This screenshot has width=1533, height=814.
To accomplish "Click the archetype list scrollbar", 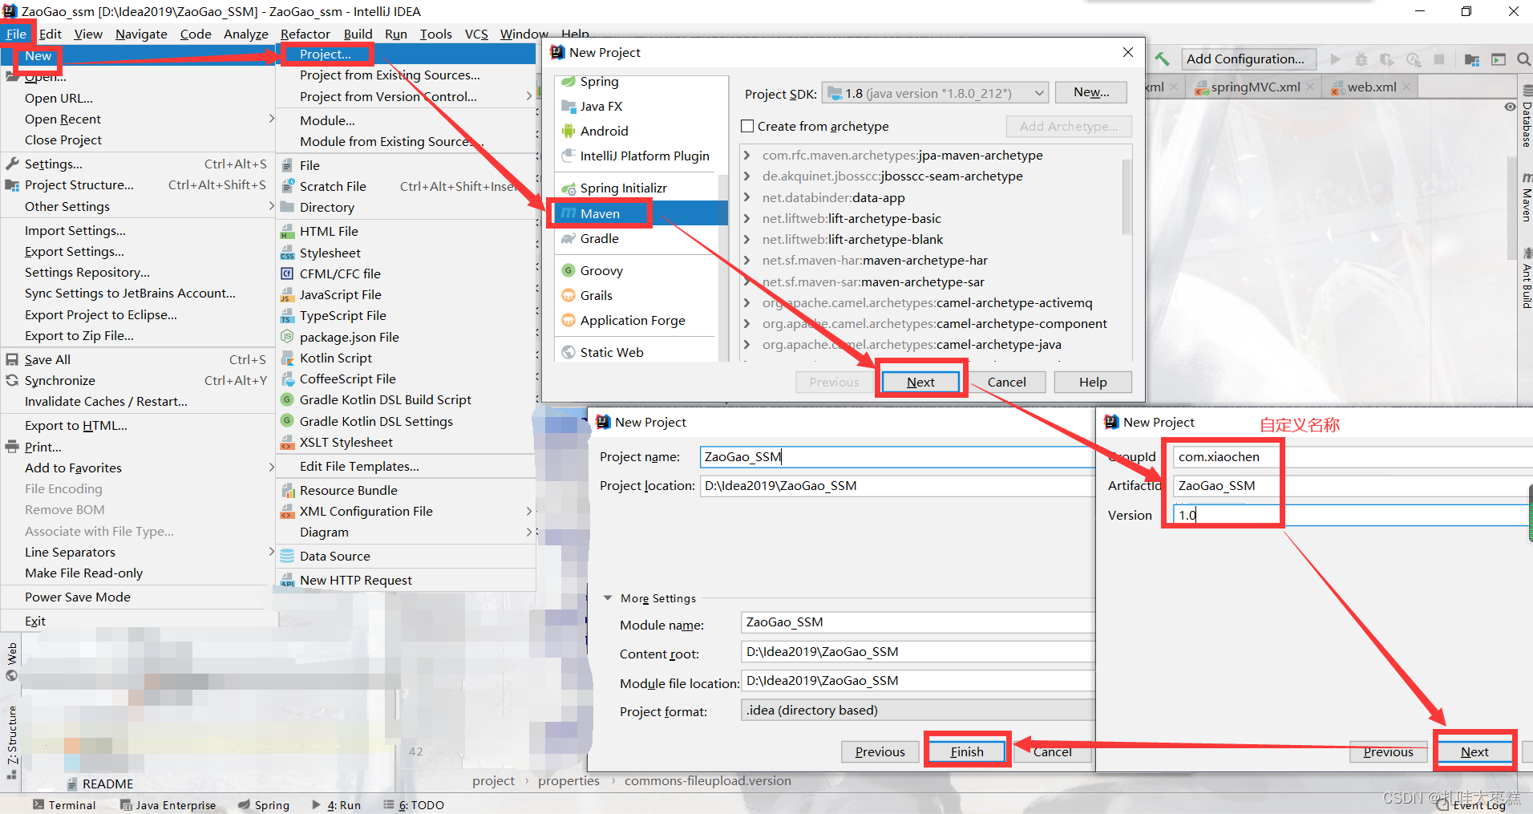I will click(1126, 196).
